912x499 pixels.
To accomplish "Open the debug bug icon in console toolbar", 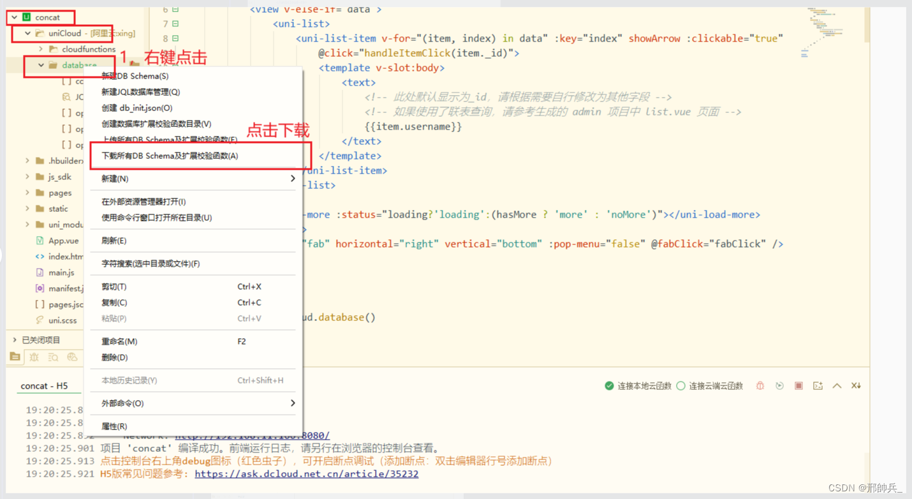I will 760,385.
